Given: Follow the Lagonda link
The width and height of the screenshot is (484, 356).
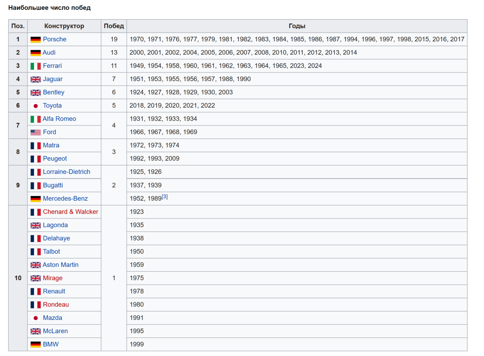Looking at the screenshot, I should [55, 225].
